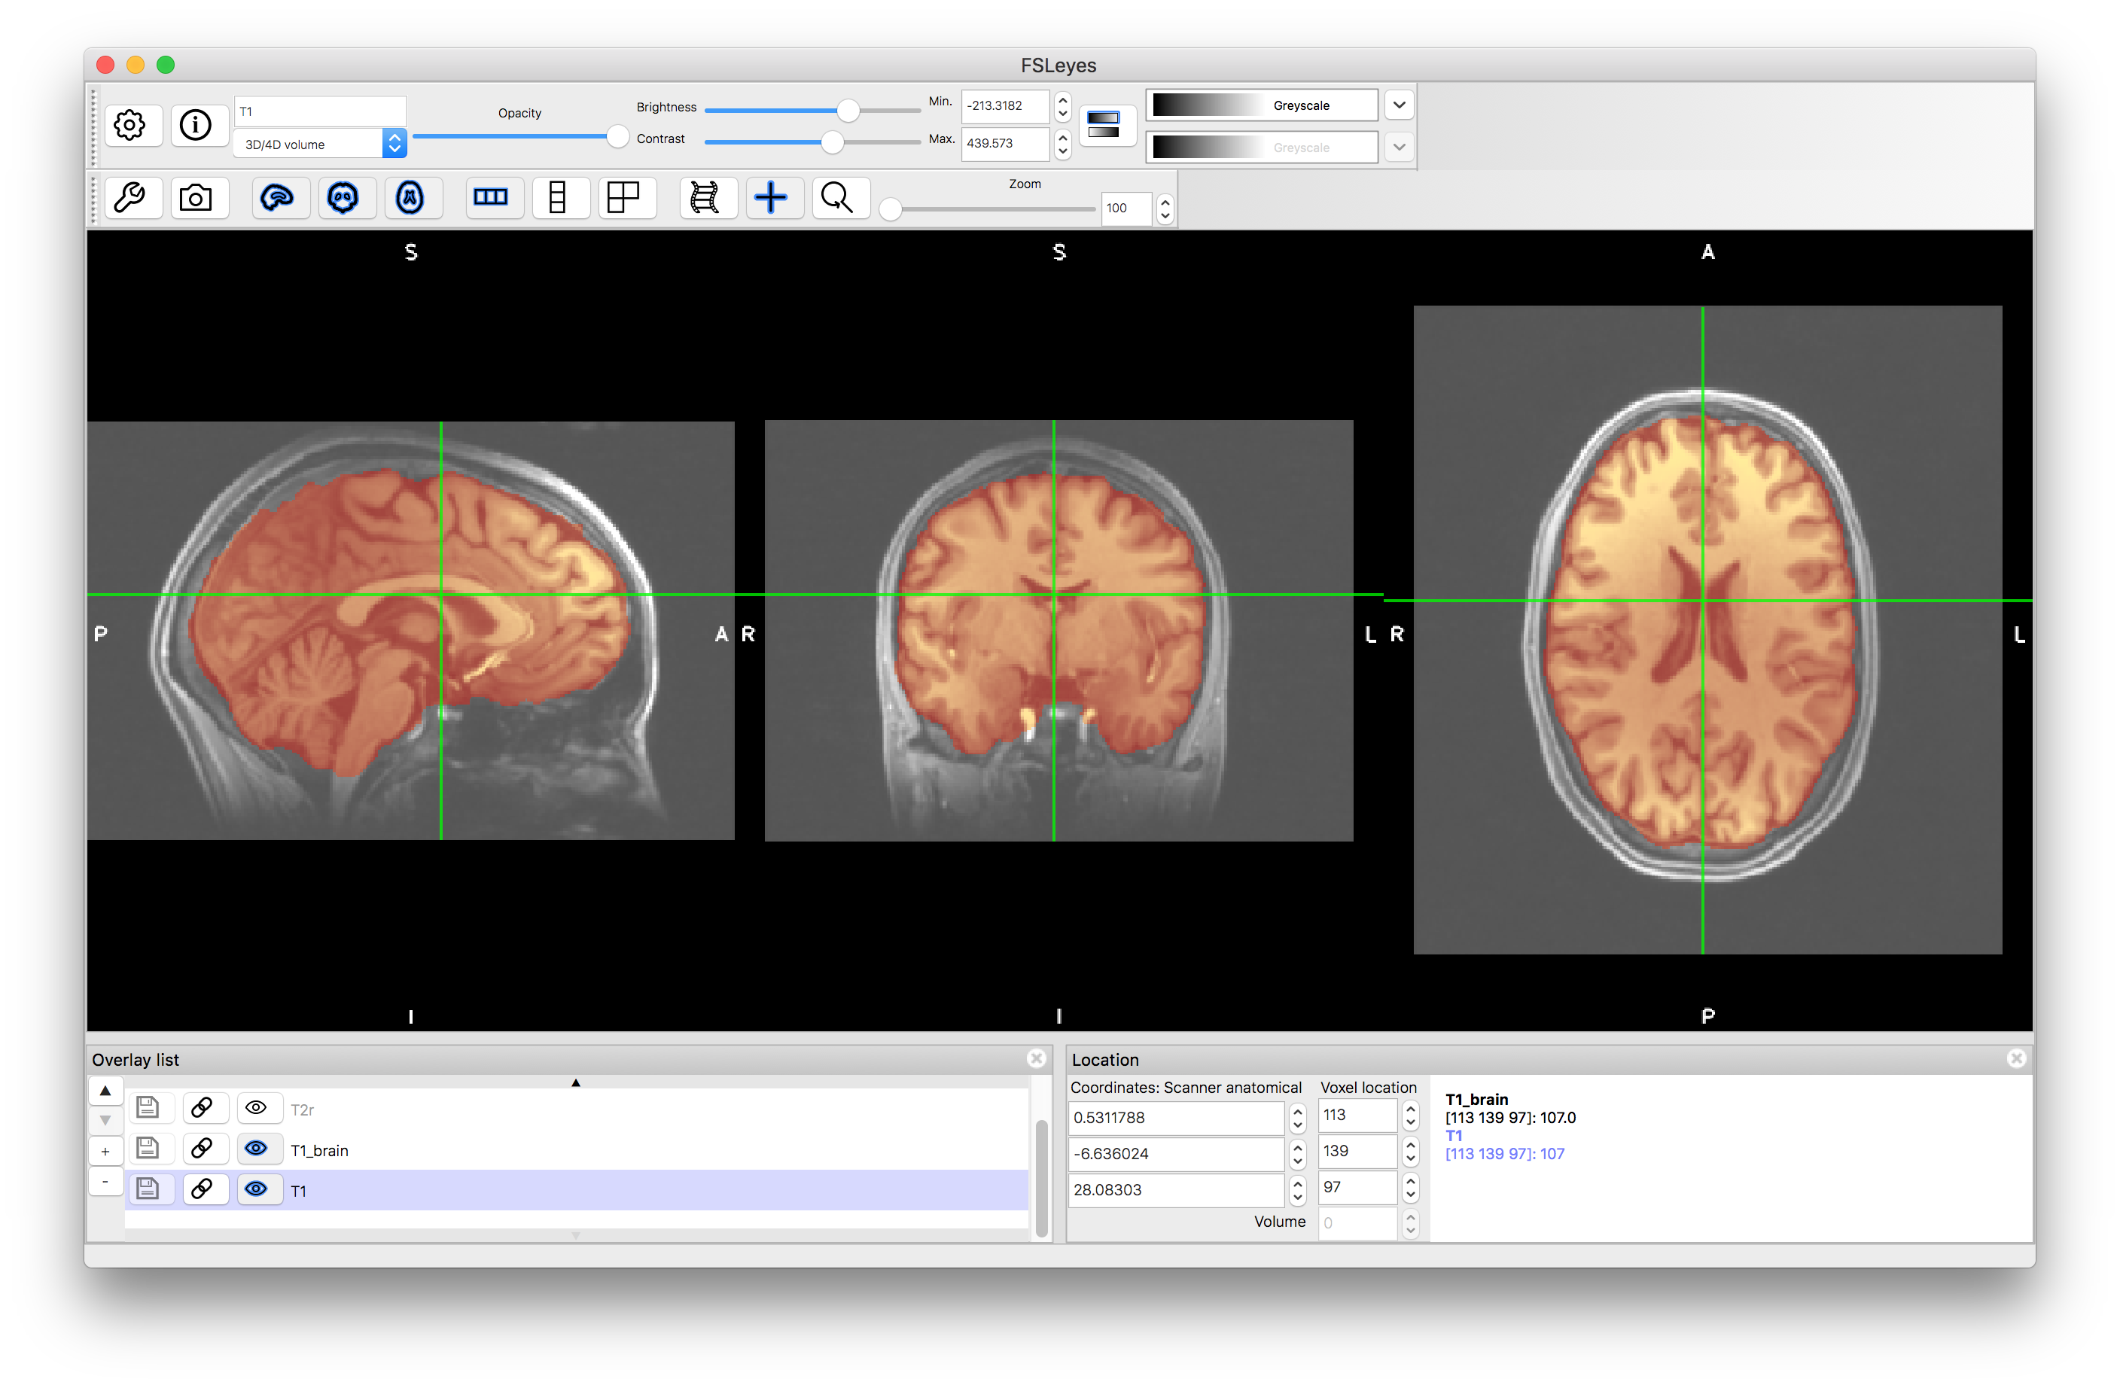Toggle the sagittal canvas view
The image size is (2120, 1388).
(x=278, y=198)
